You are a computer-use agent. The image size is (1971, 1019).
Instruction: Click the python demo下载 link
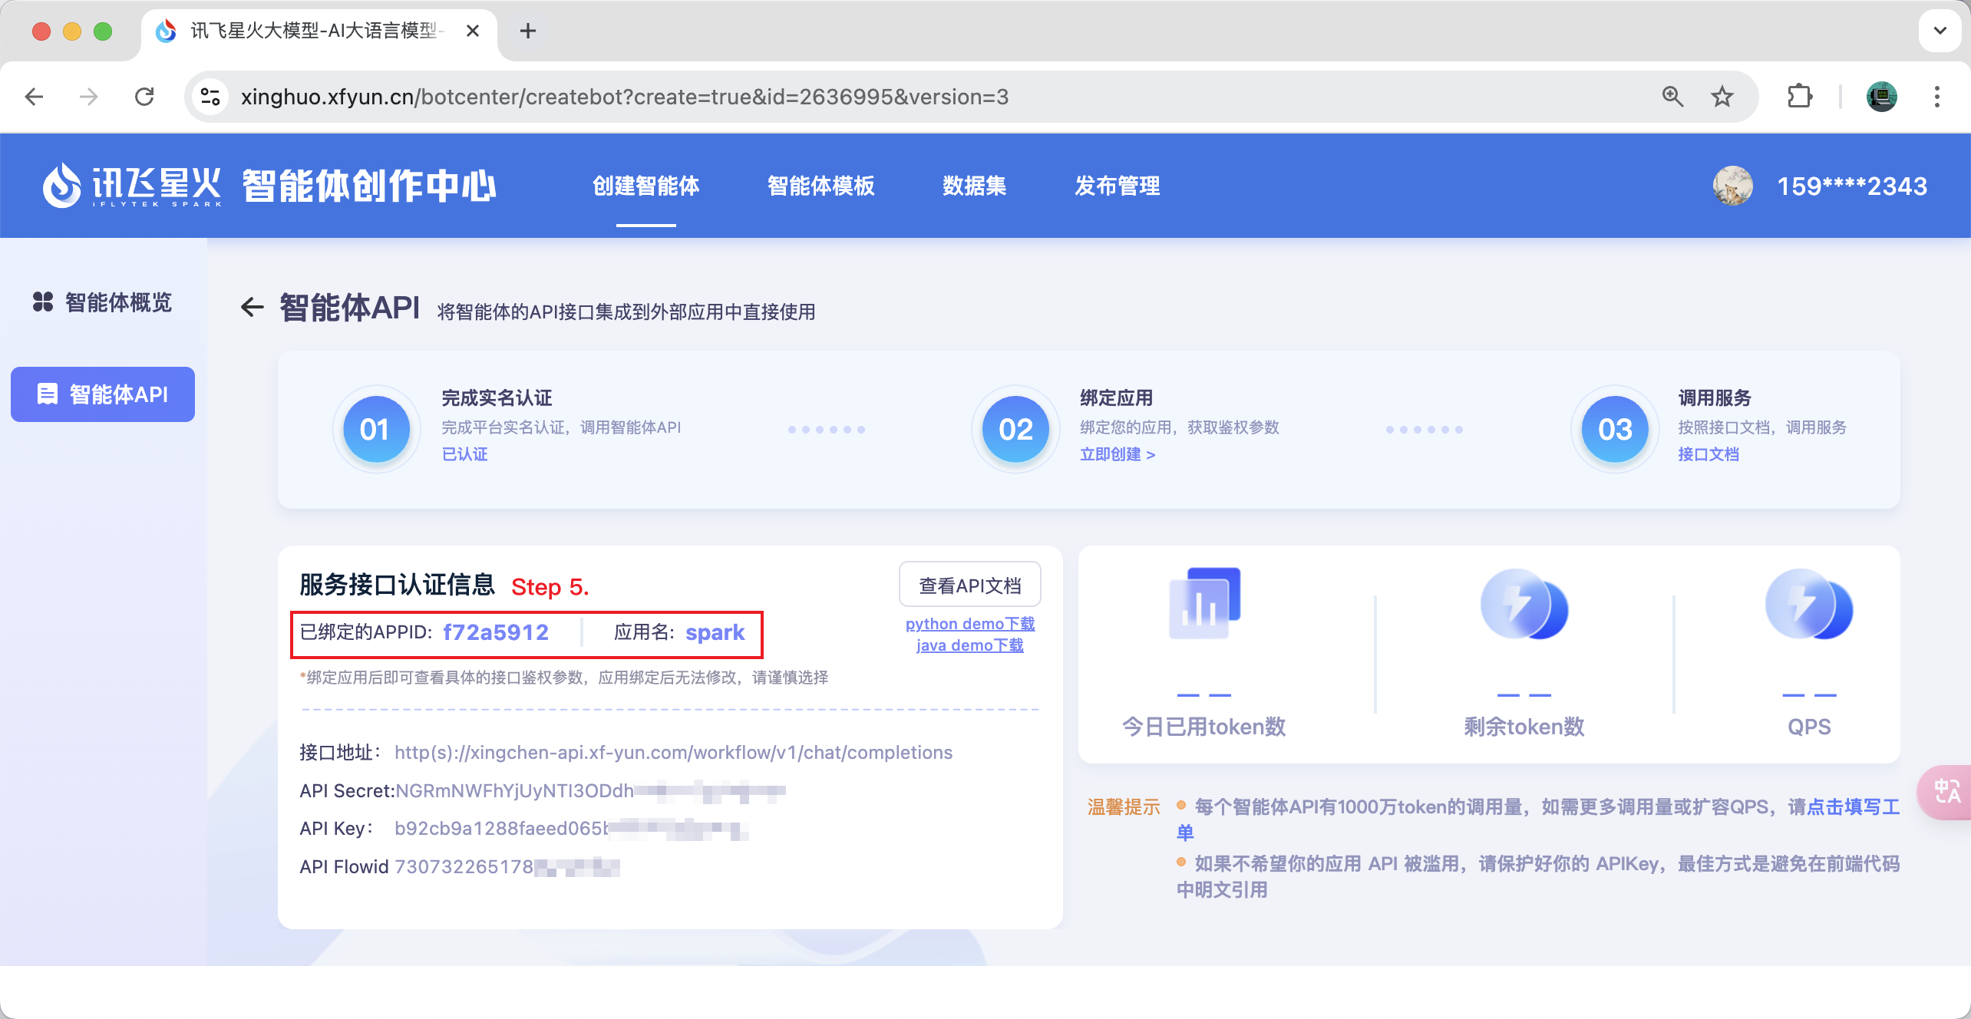[969, 624]
